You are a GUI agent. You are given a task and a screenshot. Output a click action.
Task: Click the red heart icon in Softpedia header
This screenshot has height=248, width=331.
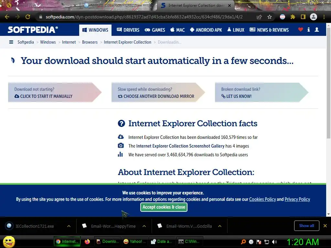[301, 29]
